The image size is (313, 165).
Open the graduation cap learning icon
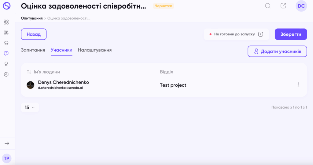pyautogui.click(x=6, y=43)
